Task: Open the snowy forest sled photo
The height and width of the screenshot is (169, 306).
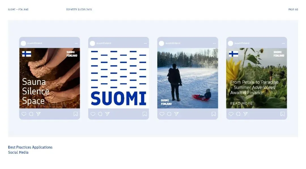Action: coord(188,78)
